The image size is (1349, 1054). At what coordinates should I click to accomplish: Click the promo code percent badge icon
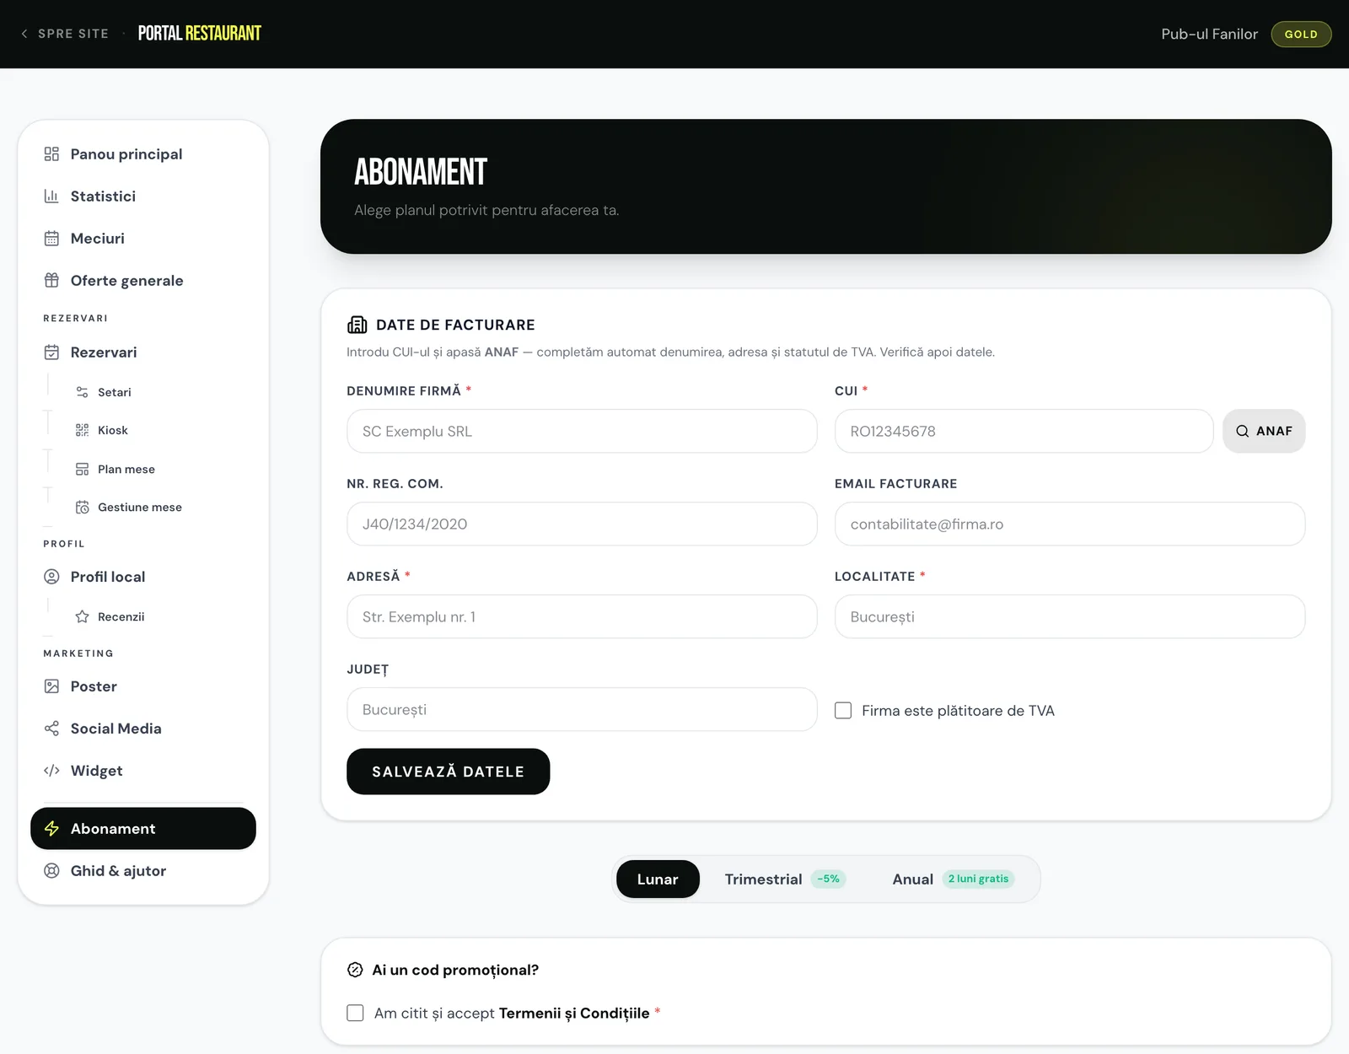click(355, 970)
